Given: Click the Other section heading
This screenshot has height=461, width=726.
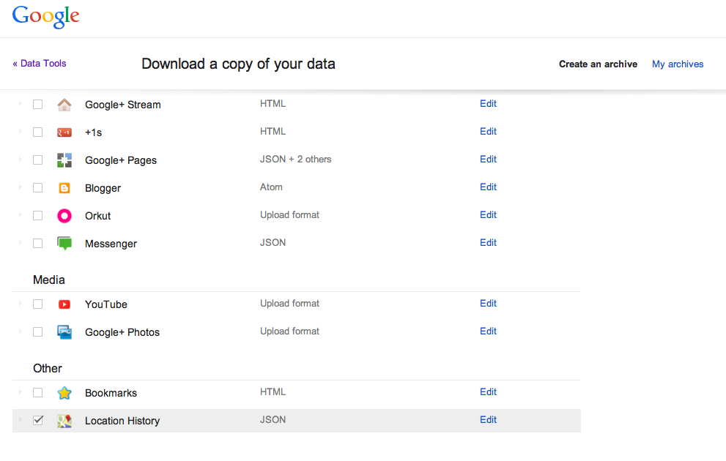Looking at the screenshot, I should point(47,369).
